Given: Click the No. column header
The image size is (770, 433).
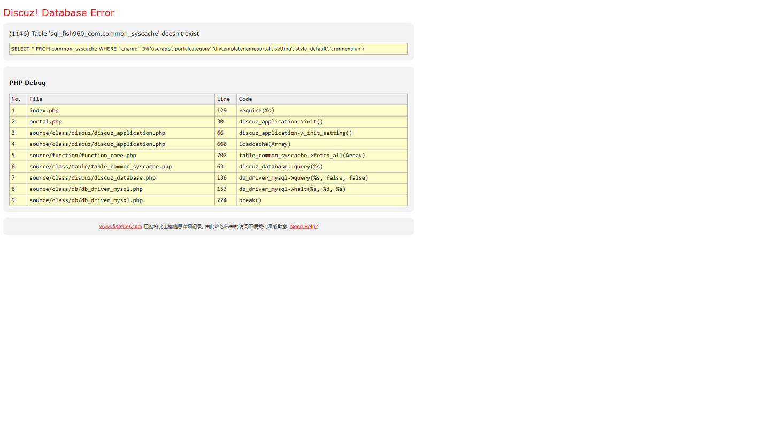Looking at the screenshot, I should pyautogui.click(x=18, y=99).
